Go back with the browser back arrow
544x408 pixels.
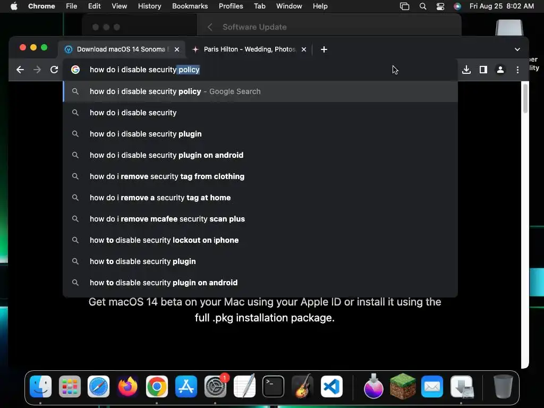20,70
